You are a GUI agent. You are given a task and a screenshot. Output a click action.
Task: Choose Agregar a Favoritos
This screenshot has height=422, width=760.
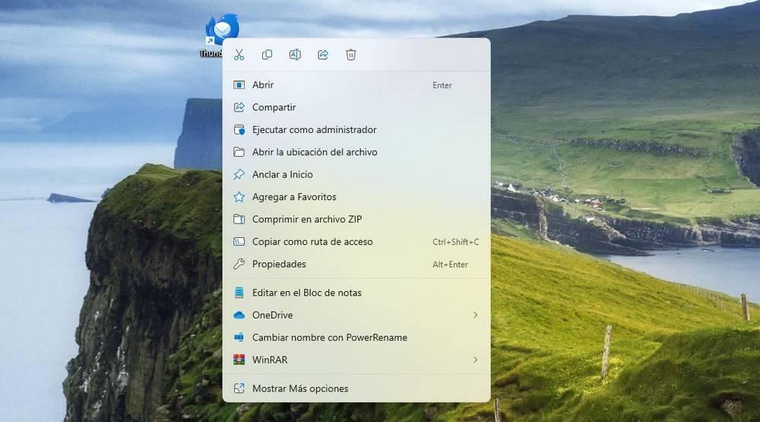click(356, 196)
